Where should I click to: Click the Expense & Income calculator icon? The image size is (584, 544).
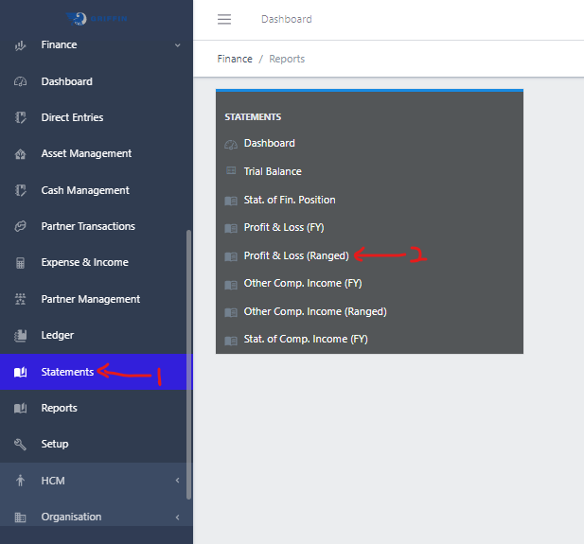point(20,263)
